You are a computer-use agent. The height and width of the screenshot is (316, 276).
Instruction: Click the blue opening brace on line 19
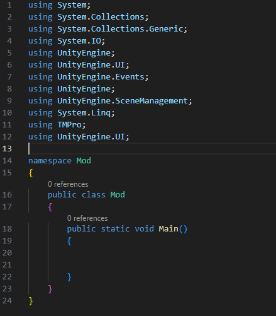(x=69, y=242)
